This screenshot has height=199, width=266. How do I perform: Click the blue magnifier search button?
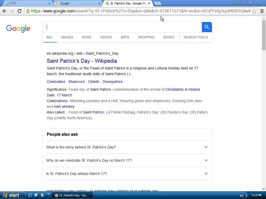click(207, 27)
